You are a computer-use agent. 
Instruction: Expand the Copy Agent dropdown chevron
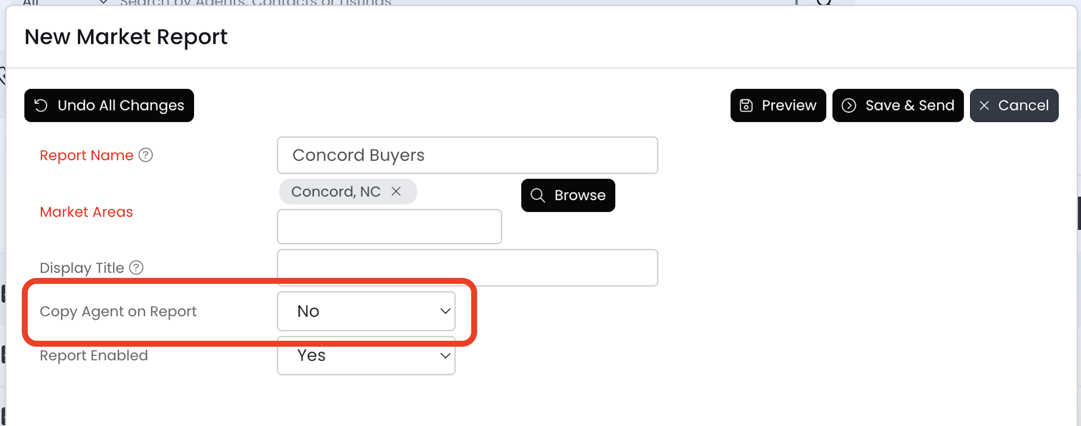(445, 311)
